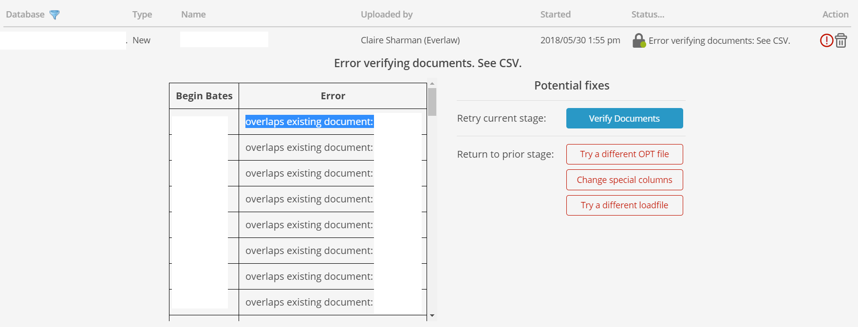Click the Uploaded by column header
The height and width of the screenshot is (327, 858).
(x=387, y=15)
